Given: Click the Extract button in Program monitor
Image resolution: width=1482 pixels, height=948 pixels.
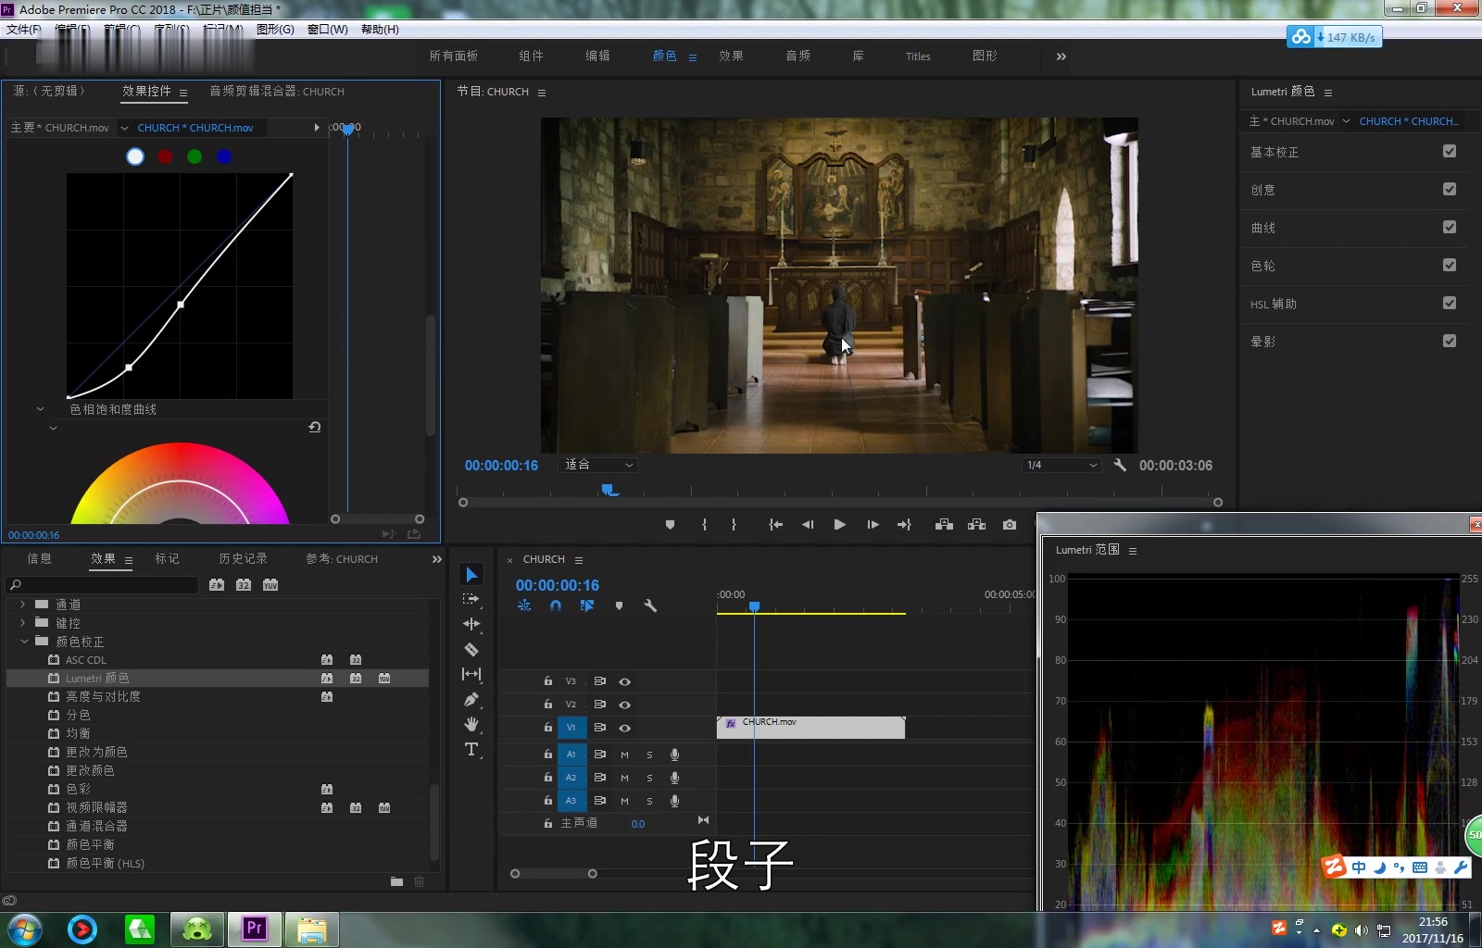Looking at the screenshot, I should 976,525.
